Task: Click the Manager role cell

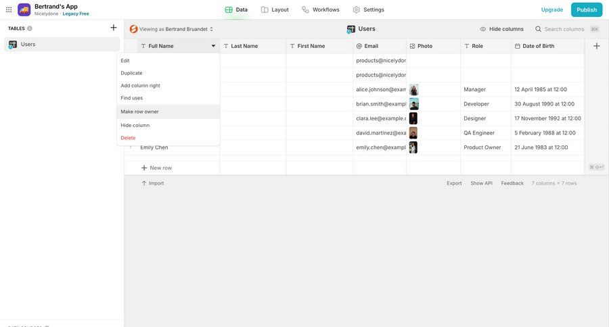Action: pyautogui.click(x=486, y=90)
